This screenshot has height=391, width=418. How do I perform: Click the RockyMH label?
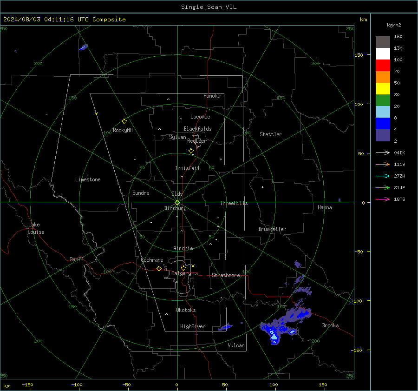pyautogui.click(x=123, y=130)
